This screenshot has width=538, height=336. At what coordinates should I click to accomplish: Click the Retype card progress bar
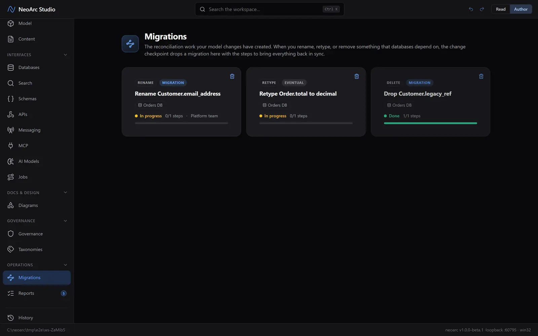point(306,123)
